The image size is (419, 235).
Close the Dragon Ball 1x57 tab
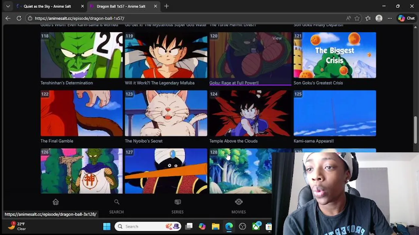[x=155, y=6]
